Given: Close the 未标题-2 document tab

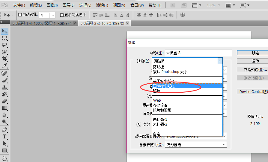Looking at the screenshot, I should click(x=127, y=23).
